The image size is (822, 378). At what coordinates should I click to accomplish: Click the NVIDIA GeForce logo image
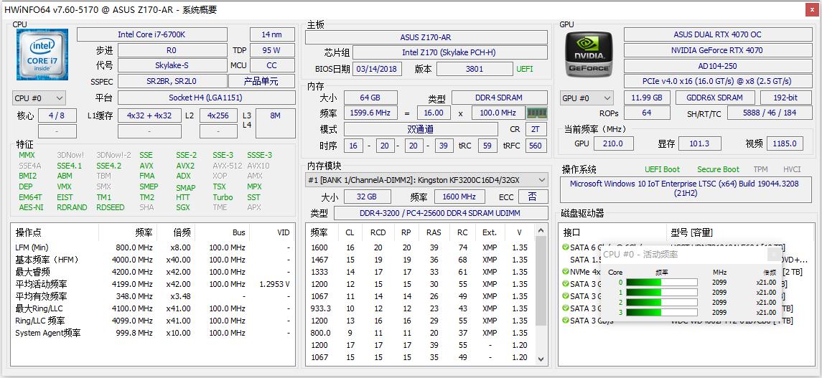pyautogui.click(x=588, y=55)
